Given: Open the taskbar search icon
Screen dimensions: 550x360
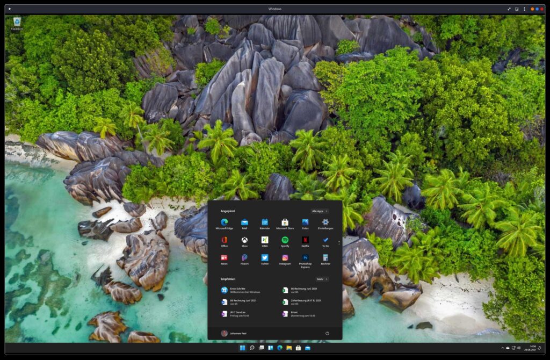Looking at the screenshot, I should coord(252,348).
